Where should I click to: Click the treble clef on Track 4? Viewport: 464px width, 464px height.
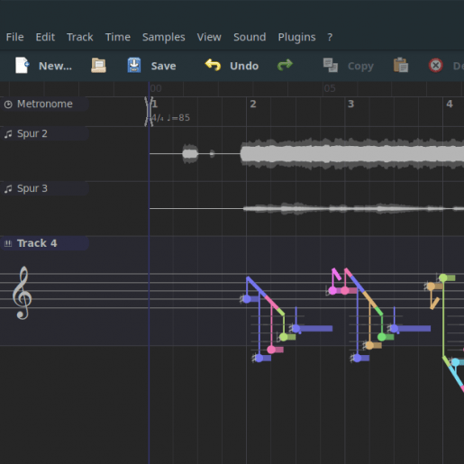23,293
